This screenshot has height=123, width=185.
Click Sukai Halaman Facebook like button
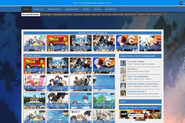136,116
